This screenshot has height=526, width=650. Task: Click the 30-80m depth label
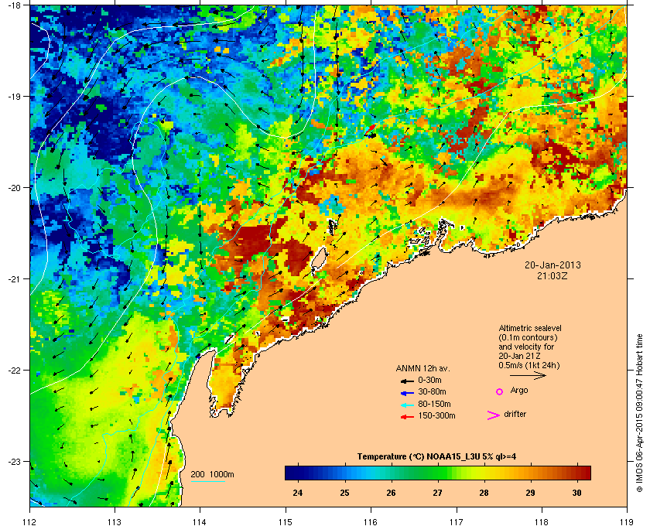[432, 391]
